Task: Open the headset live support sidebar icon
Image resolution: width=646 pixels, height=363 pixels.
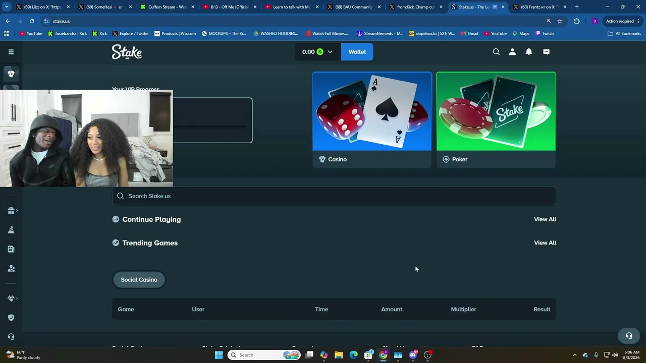Action: 11,337
